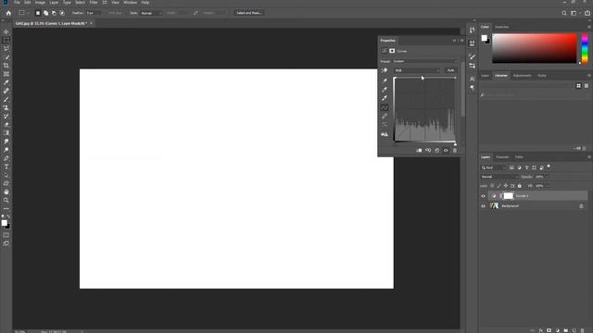Toggle Subtract from selection mode
Image resolution: width=593 pixels, height=333 pixels.
54,13
